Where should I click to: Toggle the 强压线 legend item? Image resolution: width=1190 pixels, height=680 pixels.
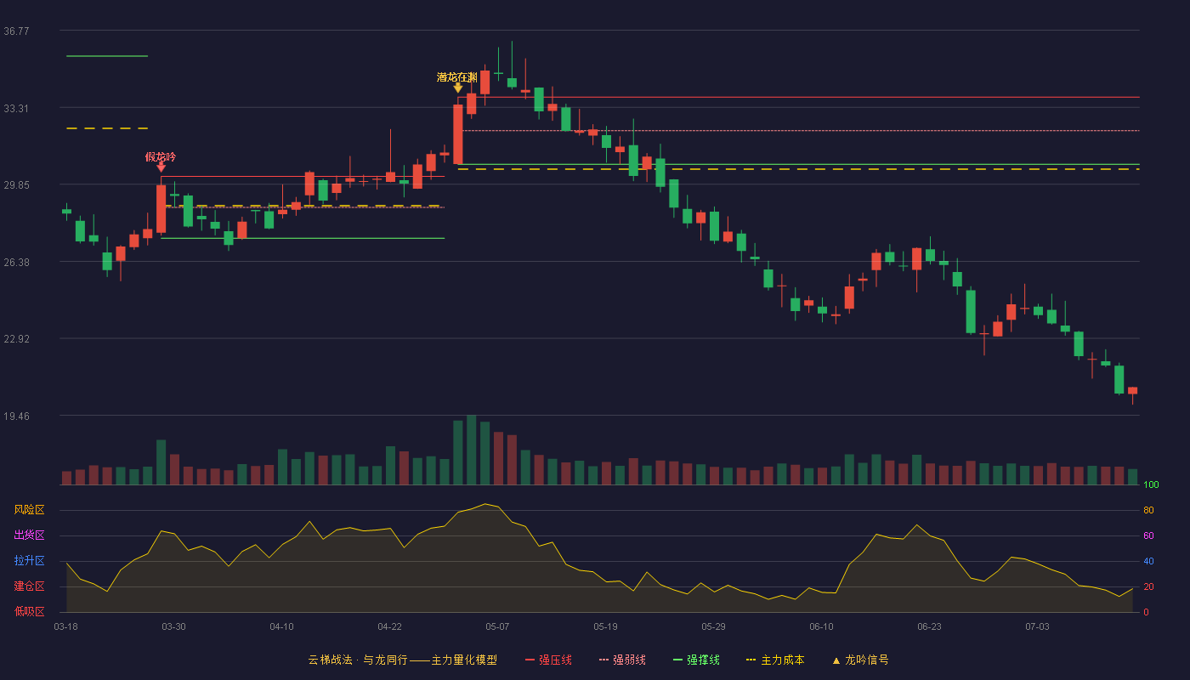pyautogui.click(x=548, y=660)
